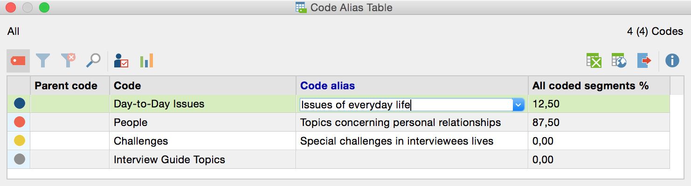
Task: Sort by All coded segments % header
Action: 590,86
